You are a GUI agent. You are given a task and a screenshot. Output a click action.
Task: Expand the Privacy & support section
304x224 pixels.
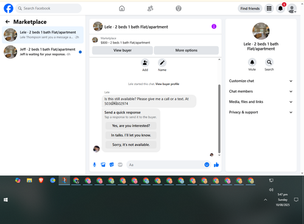[261, 112]
